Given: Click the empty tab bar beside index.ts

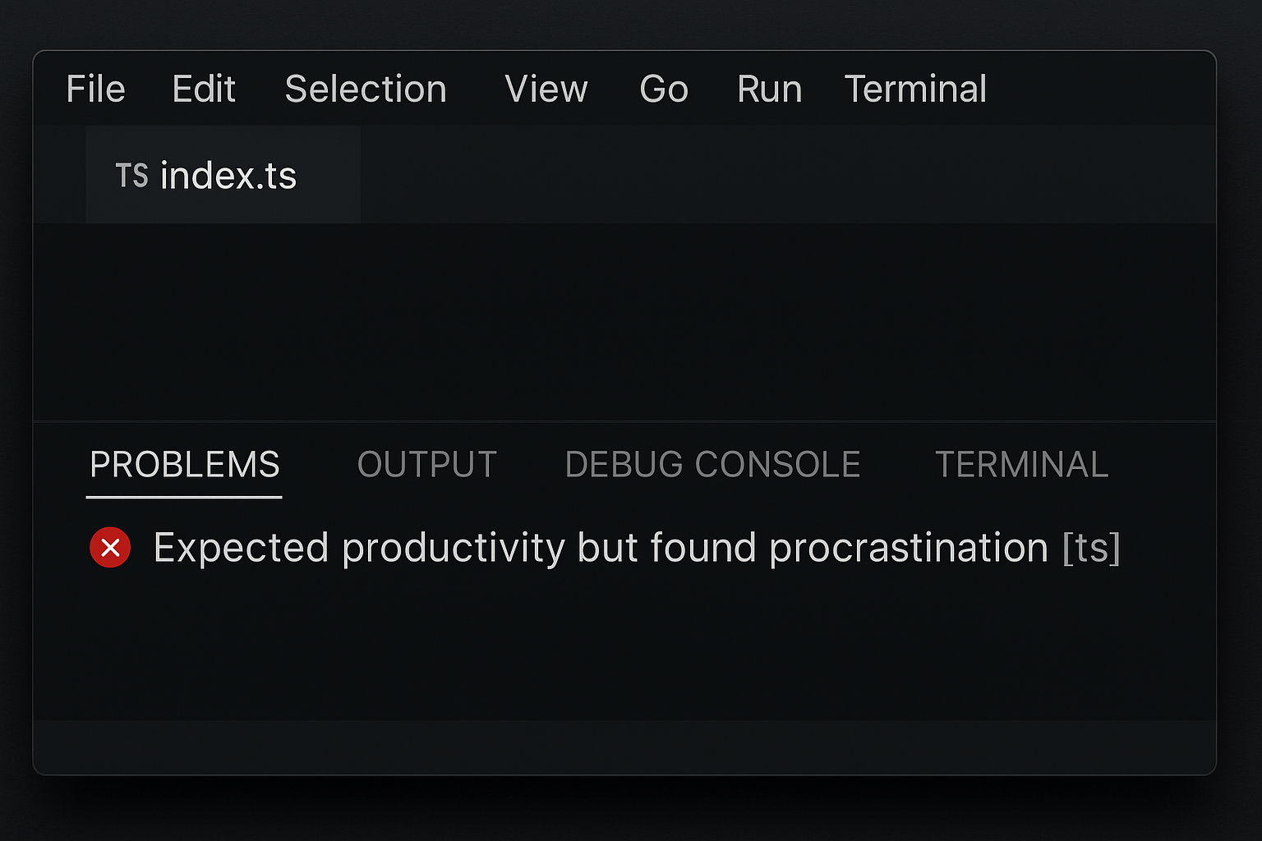Looking at the screenshot, I should pos(787,175).
